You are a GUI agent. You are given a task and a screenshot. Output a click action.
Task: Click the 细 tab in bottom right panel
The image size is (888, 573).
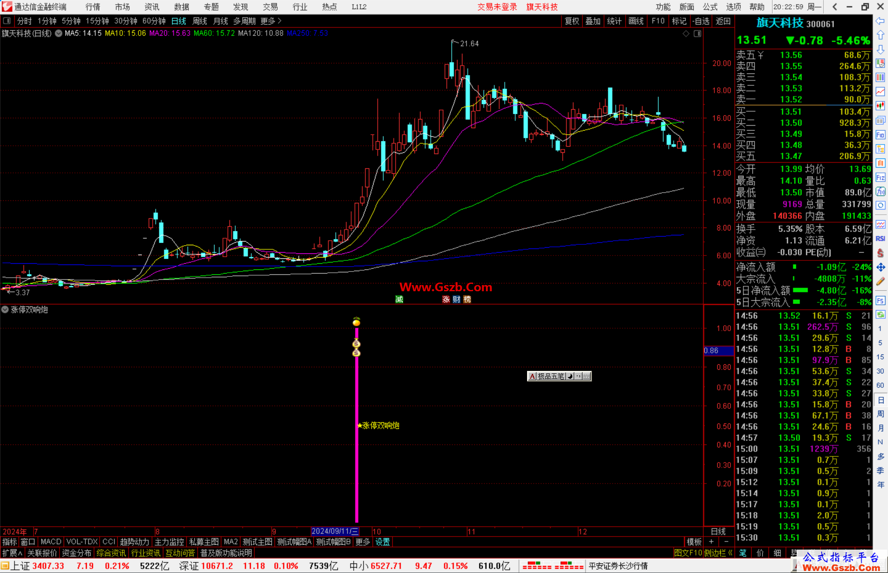click(777, 553)
